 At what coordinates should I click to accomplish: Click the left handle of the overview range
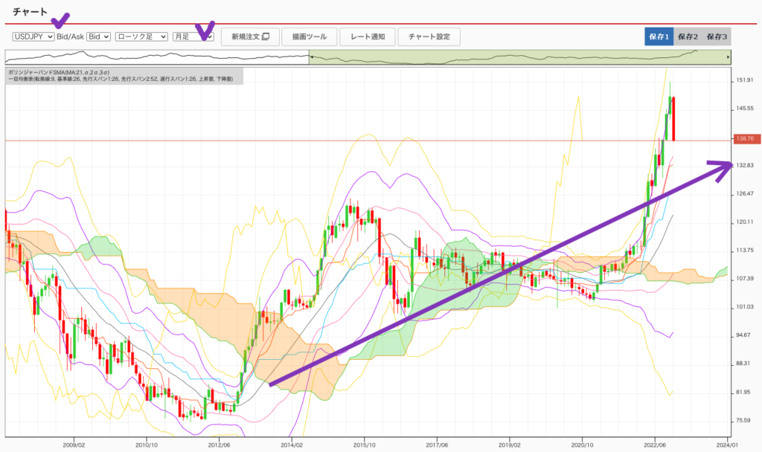coord(310,56)
